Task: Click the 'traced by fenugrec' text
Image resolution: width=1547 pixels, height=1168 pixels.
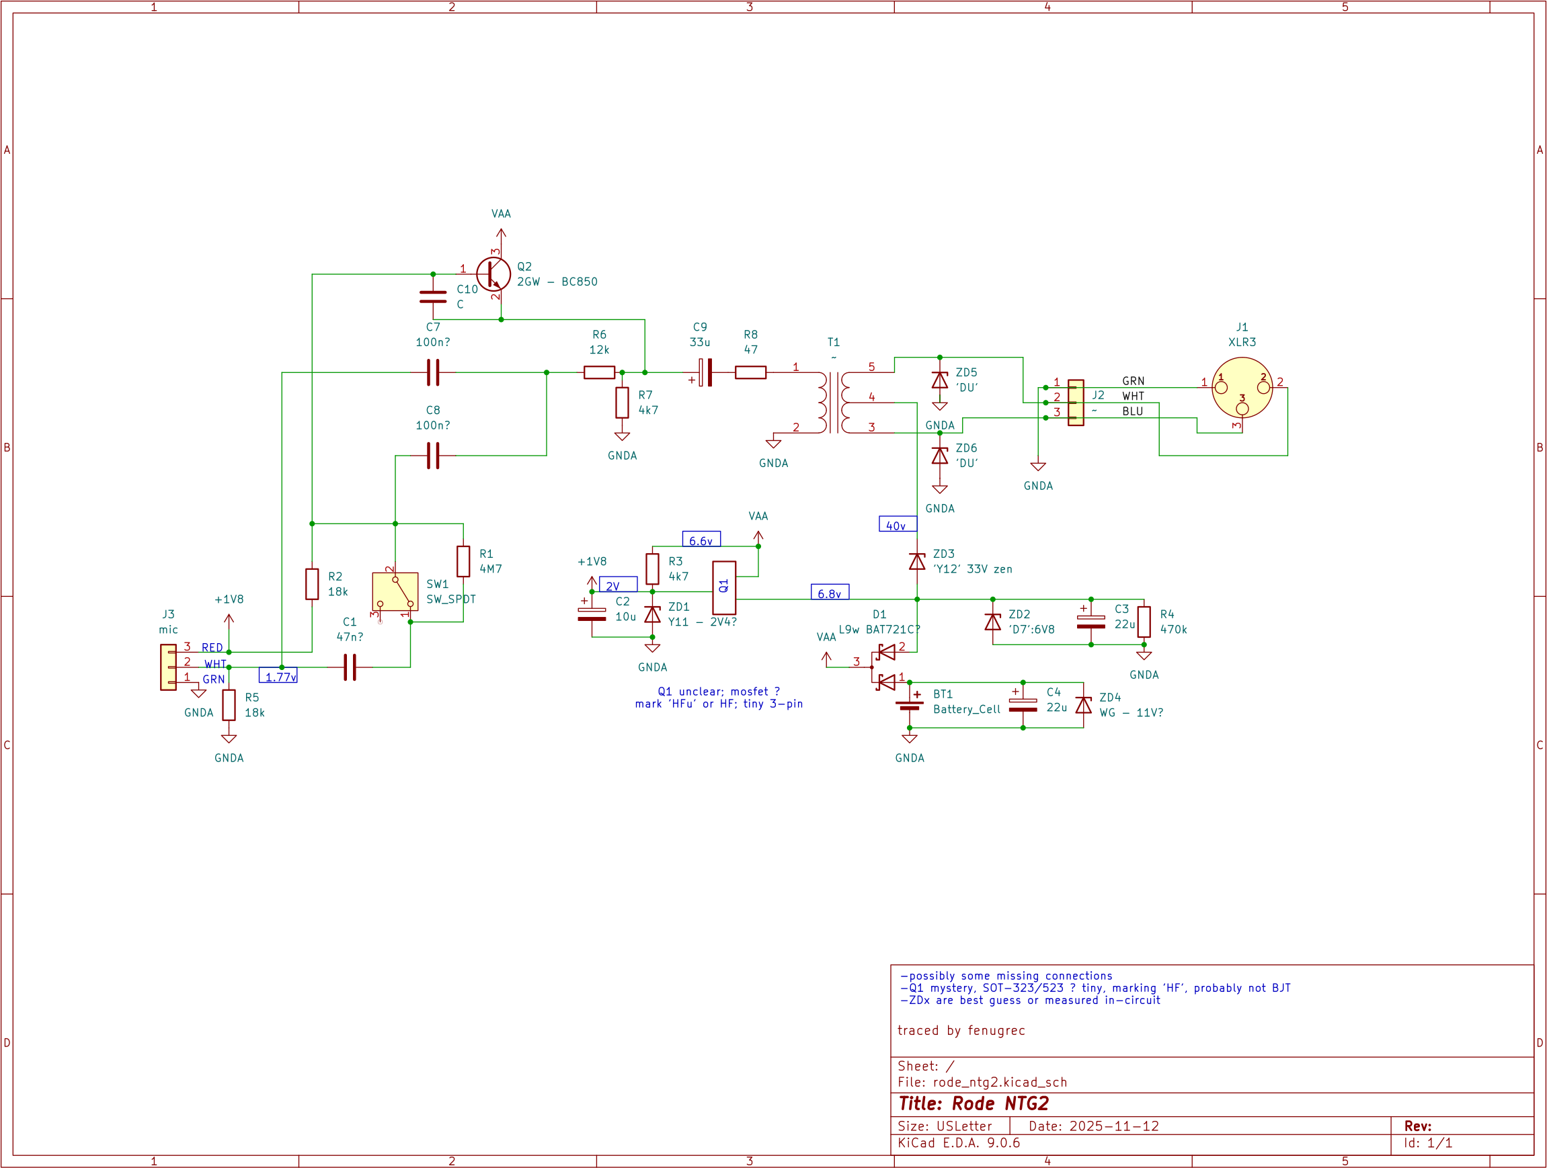Action: [x=961, y=1030]
